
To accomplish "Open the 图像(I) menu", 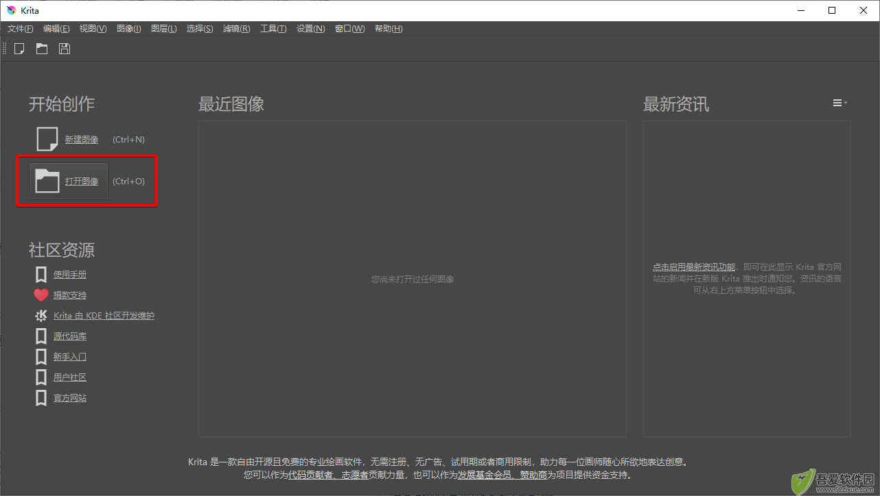I will (x=129, y=29).
